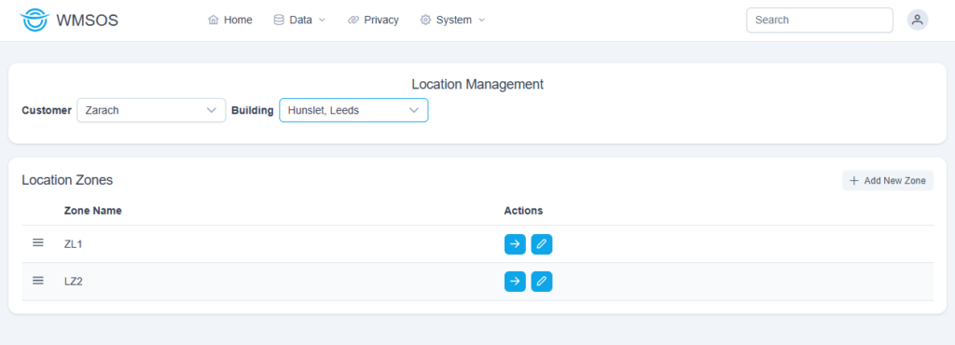955x345 pixels.
Task: Click the gear icon beside System
Action: click(x=425, y=21)
